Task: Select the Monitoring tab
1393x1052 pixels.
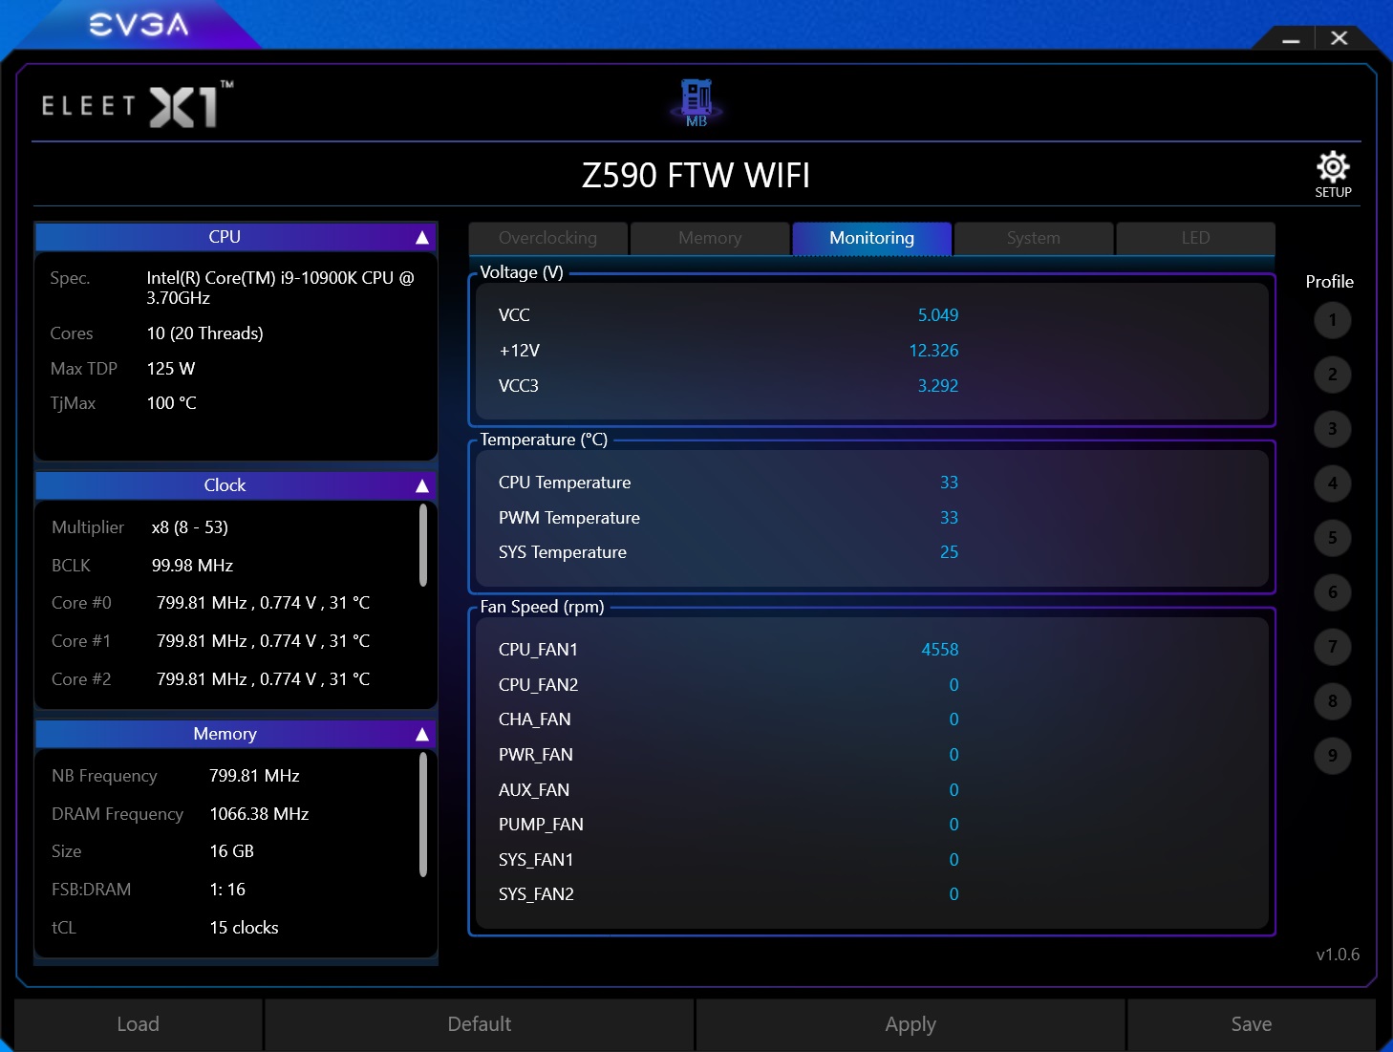Action: pyautogui.click(x=871, y=238)
